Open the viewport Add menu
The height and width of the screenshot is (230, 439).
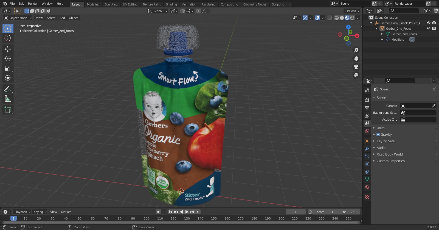(62, 18)
